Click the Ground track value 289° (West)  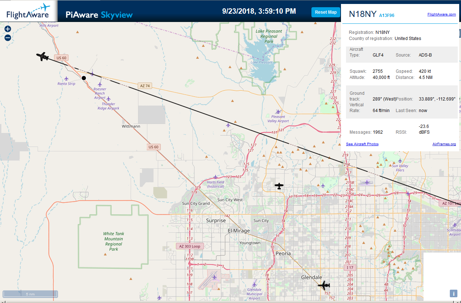384,99
